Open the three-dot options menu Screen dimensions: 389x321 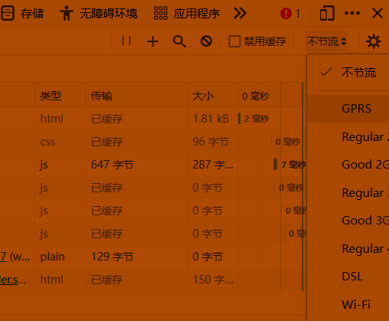(352, 13)
